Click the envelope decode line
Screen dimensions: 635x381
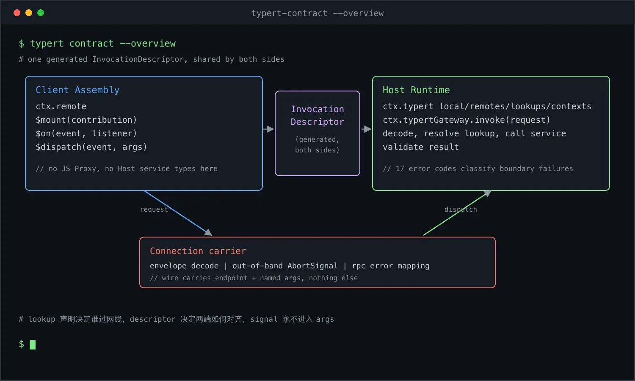coord(290,266)
